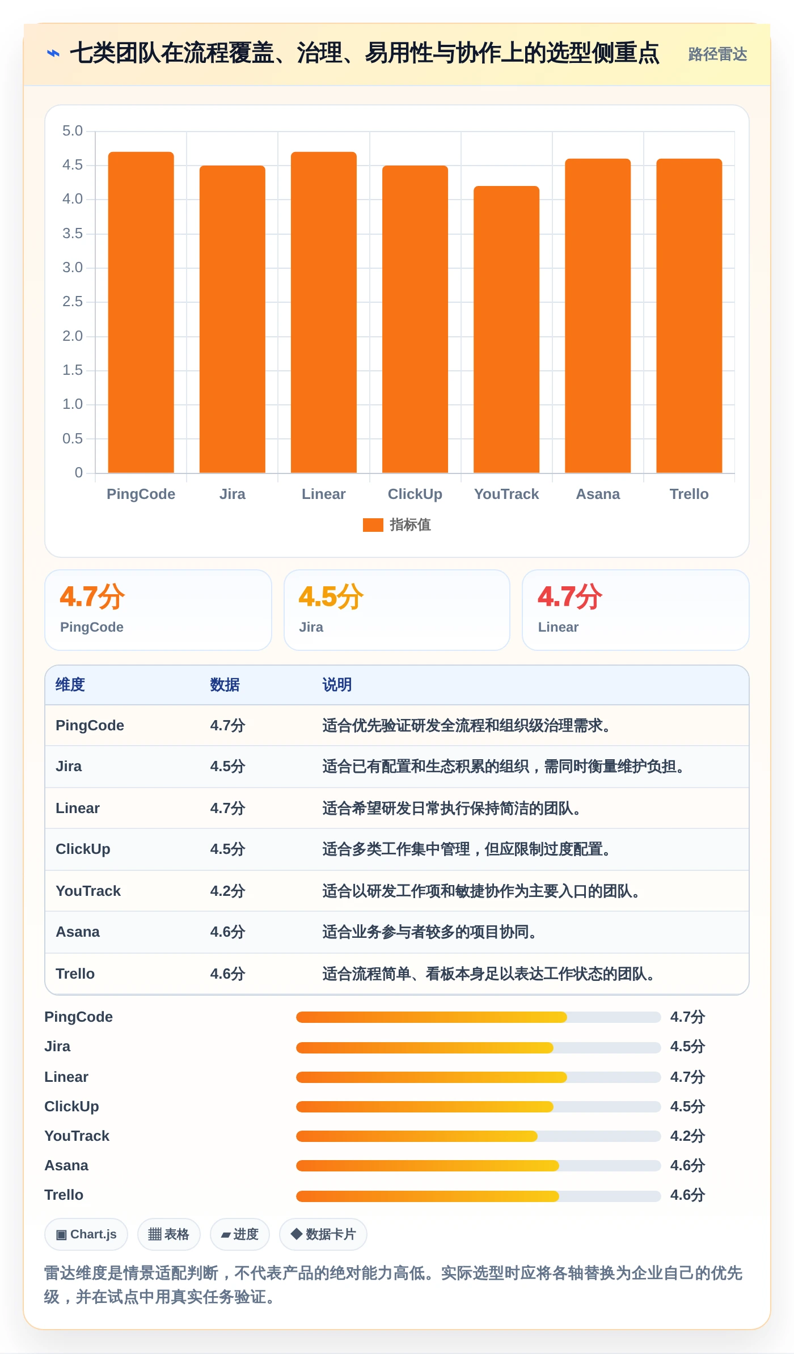Click the Trello bar in the chart

689,316
